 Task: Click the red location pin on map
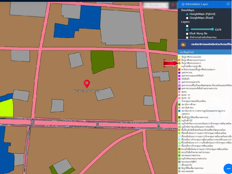tap(86, 84)
